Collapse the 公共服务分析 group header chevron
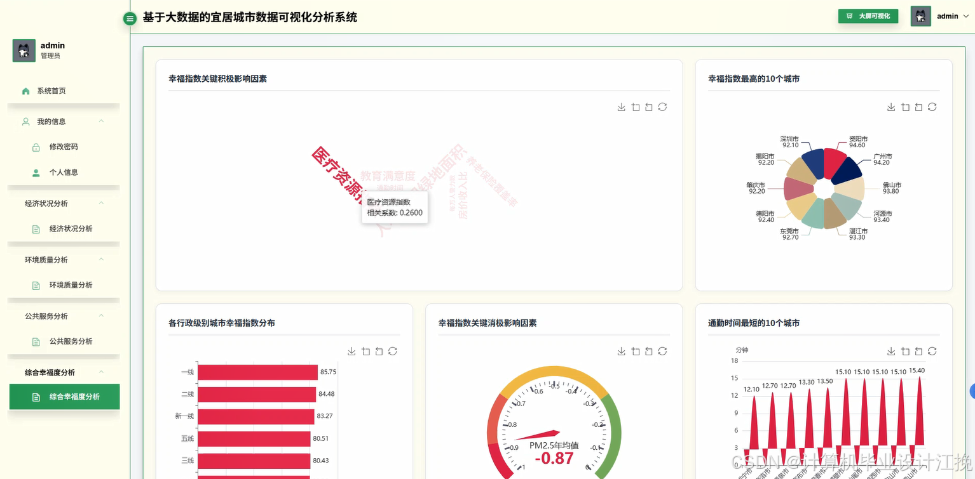 click(101, 316)
